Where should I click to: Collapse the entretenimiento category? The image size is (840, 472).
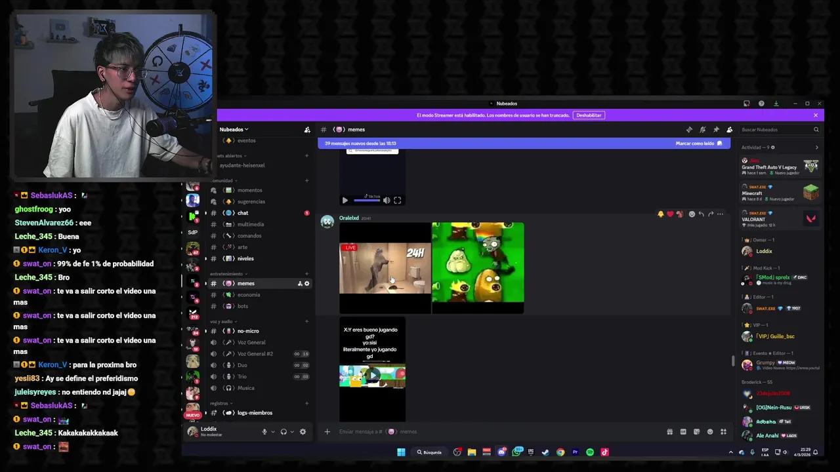click(228, 274)
